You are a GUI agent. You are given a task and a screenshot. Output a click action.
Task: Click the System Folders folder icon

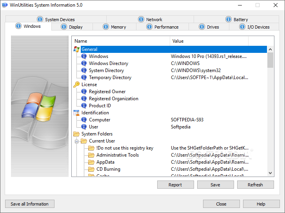point(76,134)
